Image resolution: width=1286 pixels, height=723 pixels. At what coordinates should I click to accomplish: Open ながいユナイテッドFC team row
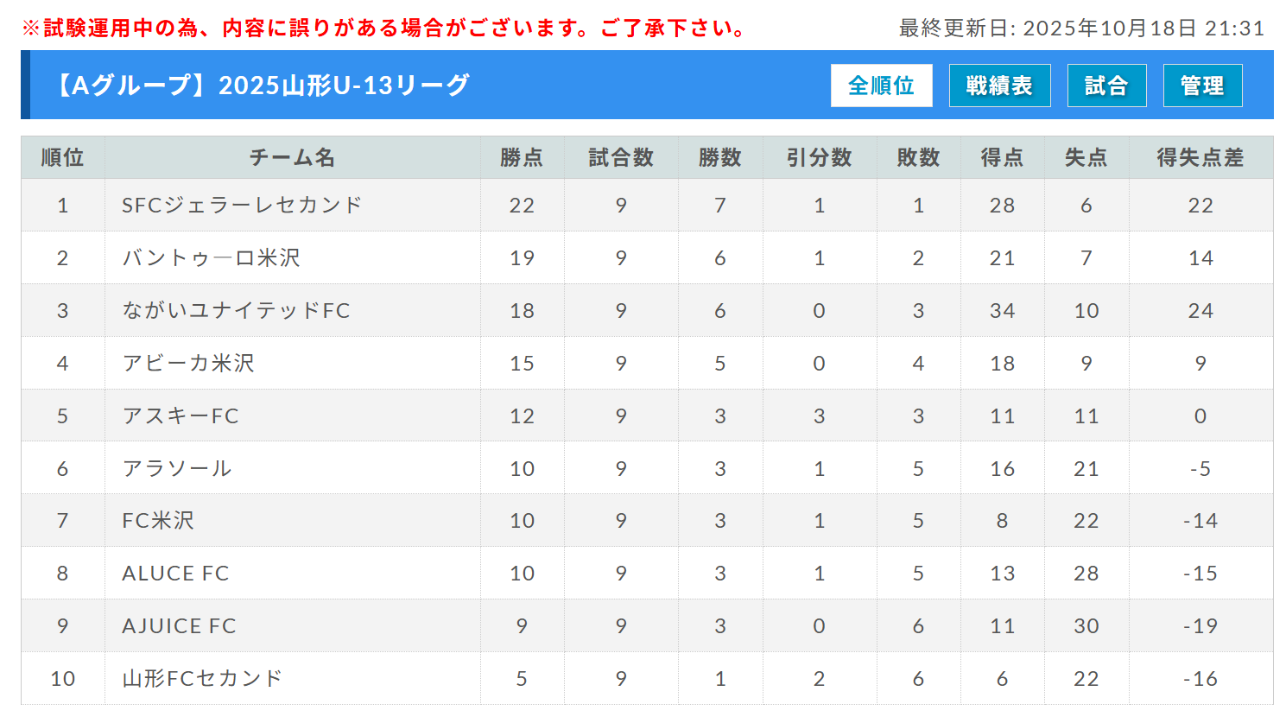(236, 311)
